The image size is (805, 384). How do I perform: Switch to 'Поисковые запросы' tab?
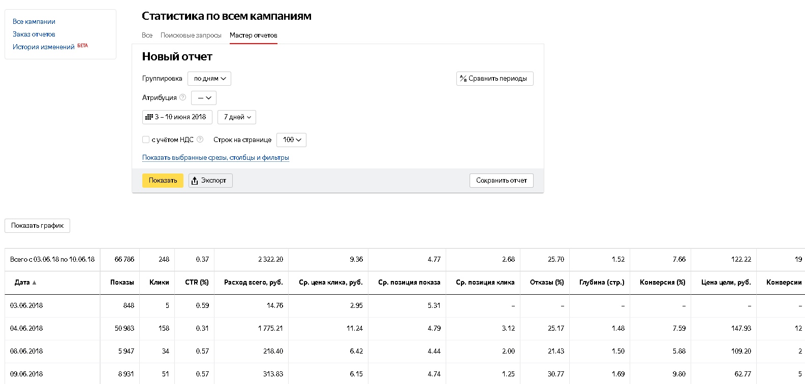(191, 36)
